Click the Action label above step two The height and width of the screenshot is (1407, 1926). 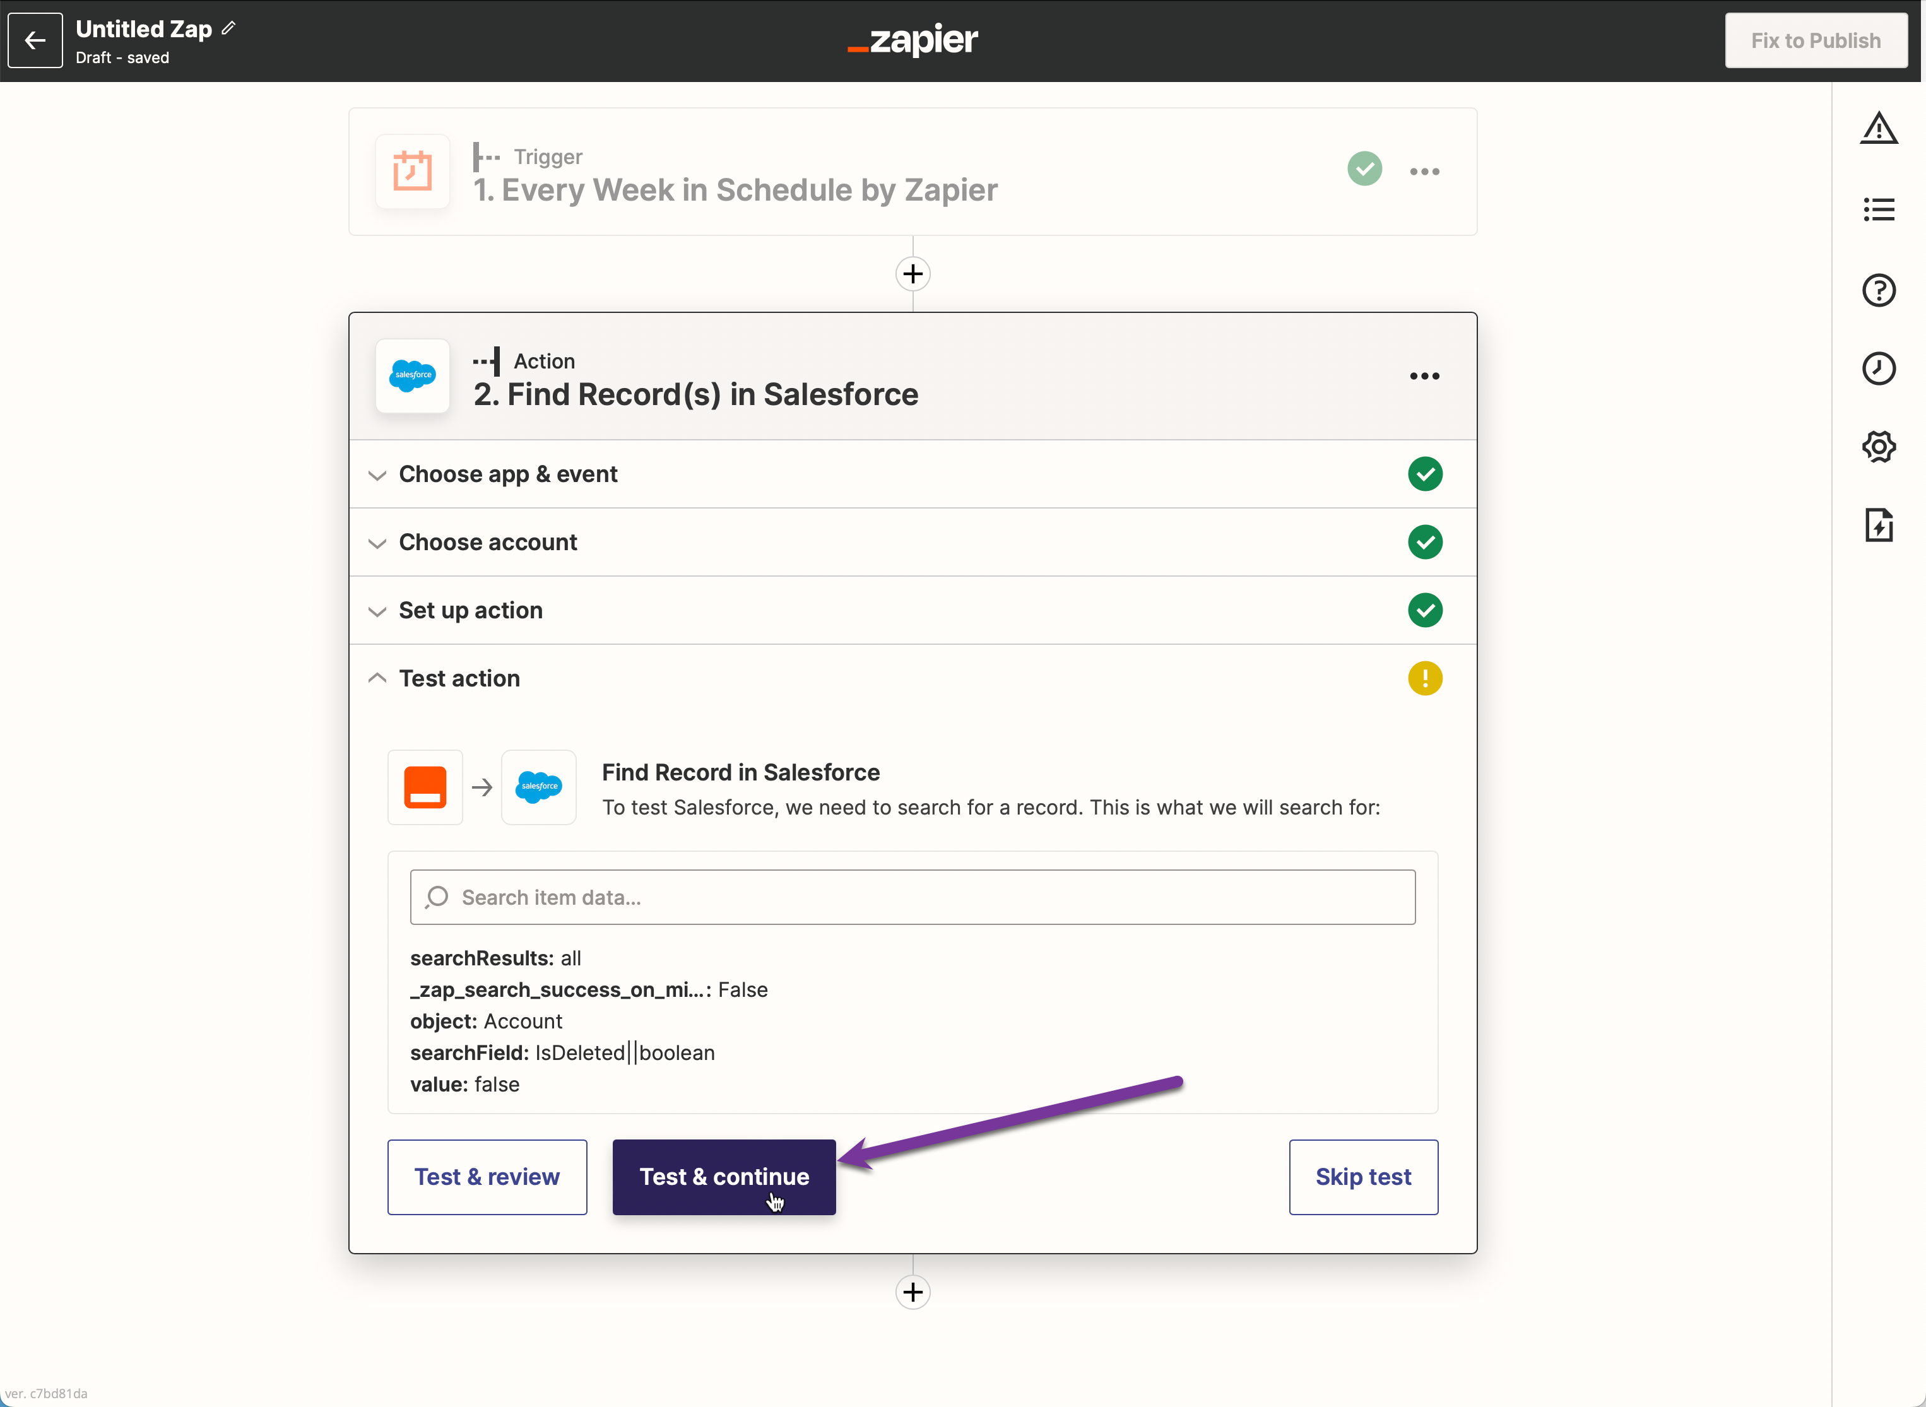pyautogui.click(x=543, y=361)
